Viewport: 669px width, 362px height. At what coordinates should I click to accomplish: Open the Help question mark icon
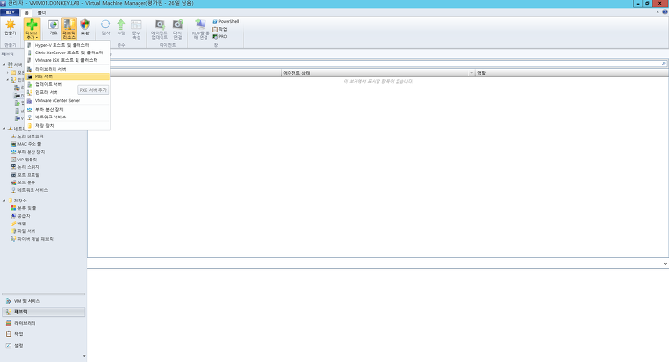tap(665, 12)
